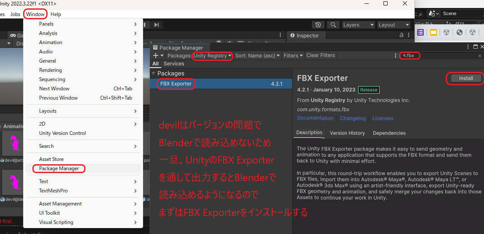
Task: Open the Package Manager toolbar kebab menu
Action: click(396, 56)
